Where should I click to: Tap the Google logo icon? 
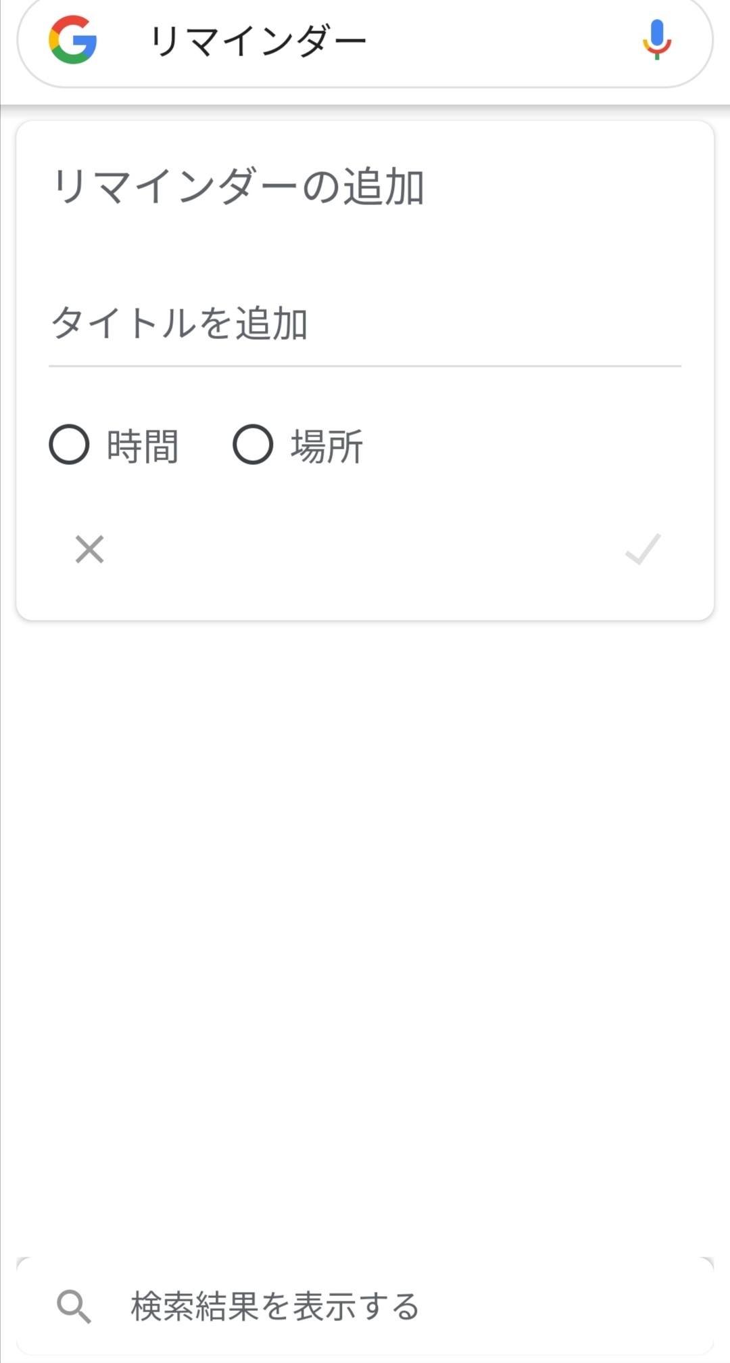tap(73, 40)
